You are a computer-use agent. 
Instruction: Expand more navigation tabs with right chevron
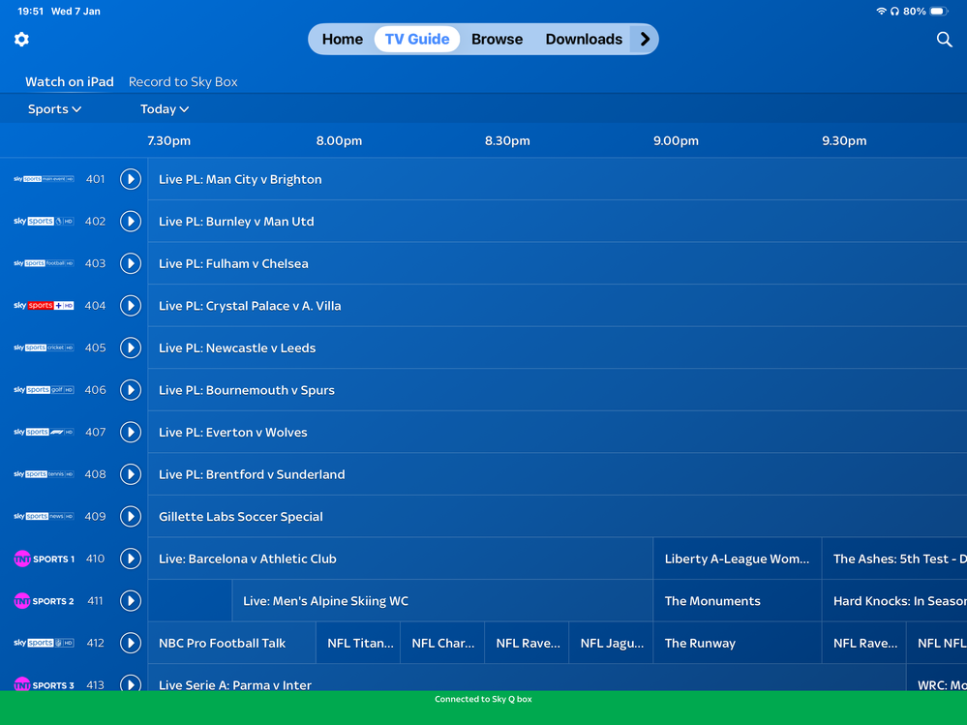(645, 40)
